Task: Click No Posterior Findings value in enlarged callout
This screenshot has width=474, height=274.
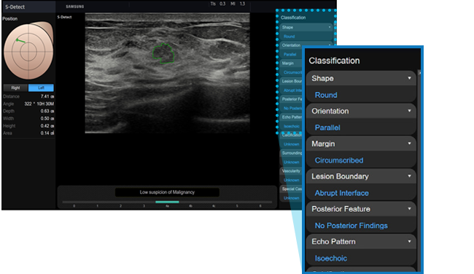Action: tap(351, 226)
